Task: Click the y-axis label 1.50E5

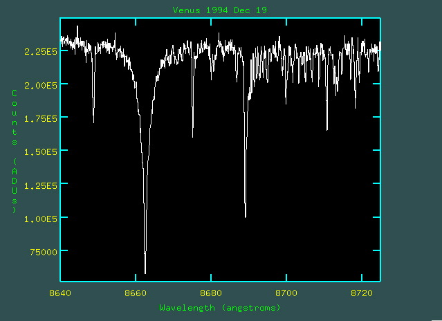Action: coord(41,152)
